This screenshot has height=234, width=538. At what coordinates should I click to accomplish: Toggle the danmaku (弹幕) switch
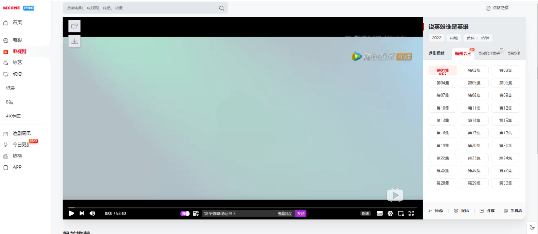(x=185, y=214)
